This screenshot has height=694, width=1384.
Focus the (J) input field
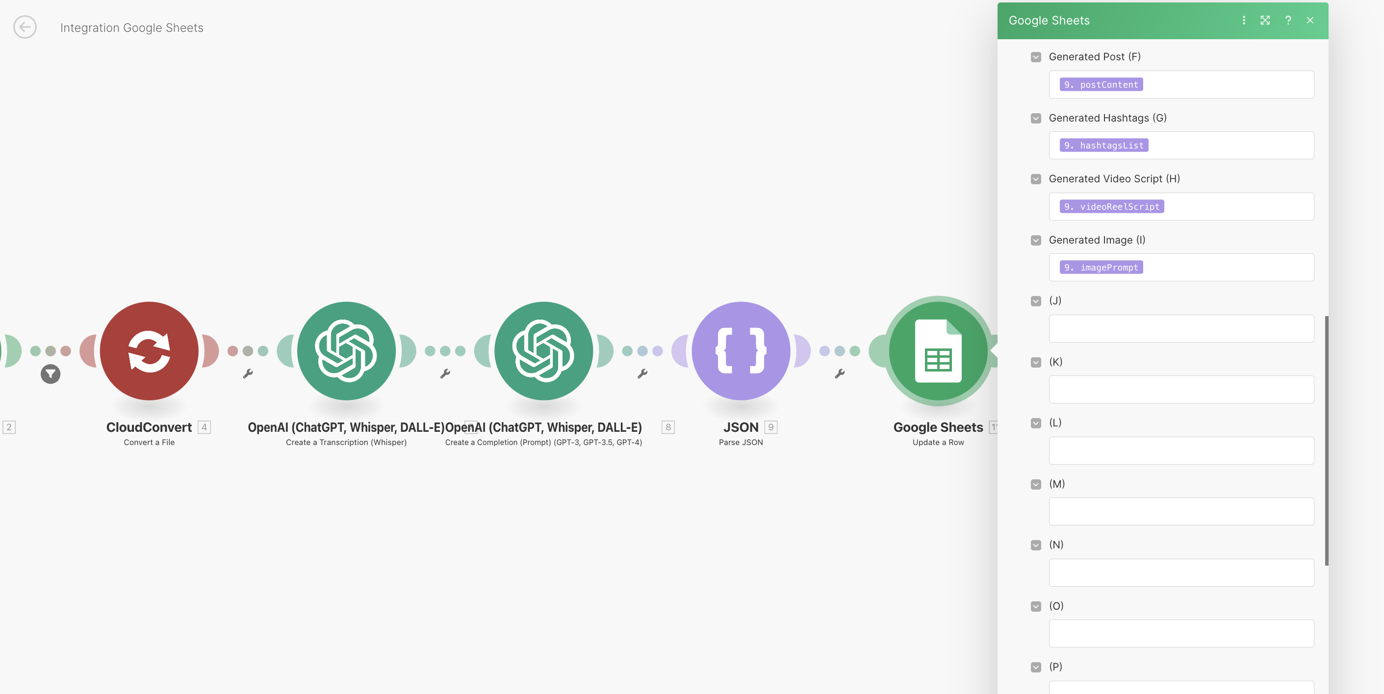tap(1181, 328)
